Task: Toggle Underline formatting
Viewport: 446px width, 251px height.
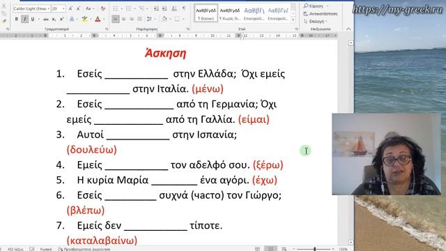Action: [x=33, y=19]
